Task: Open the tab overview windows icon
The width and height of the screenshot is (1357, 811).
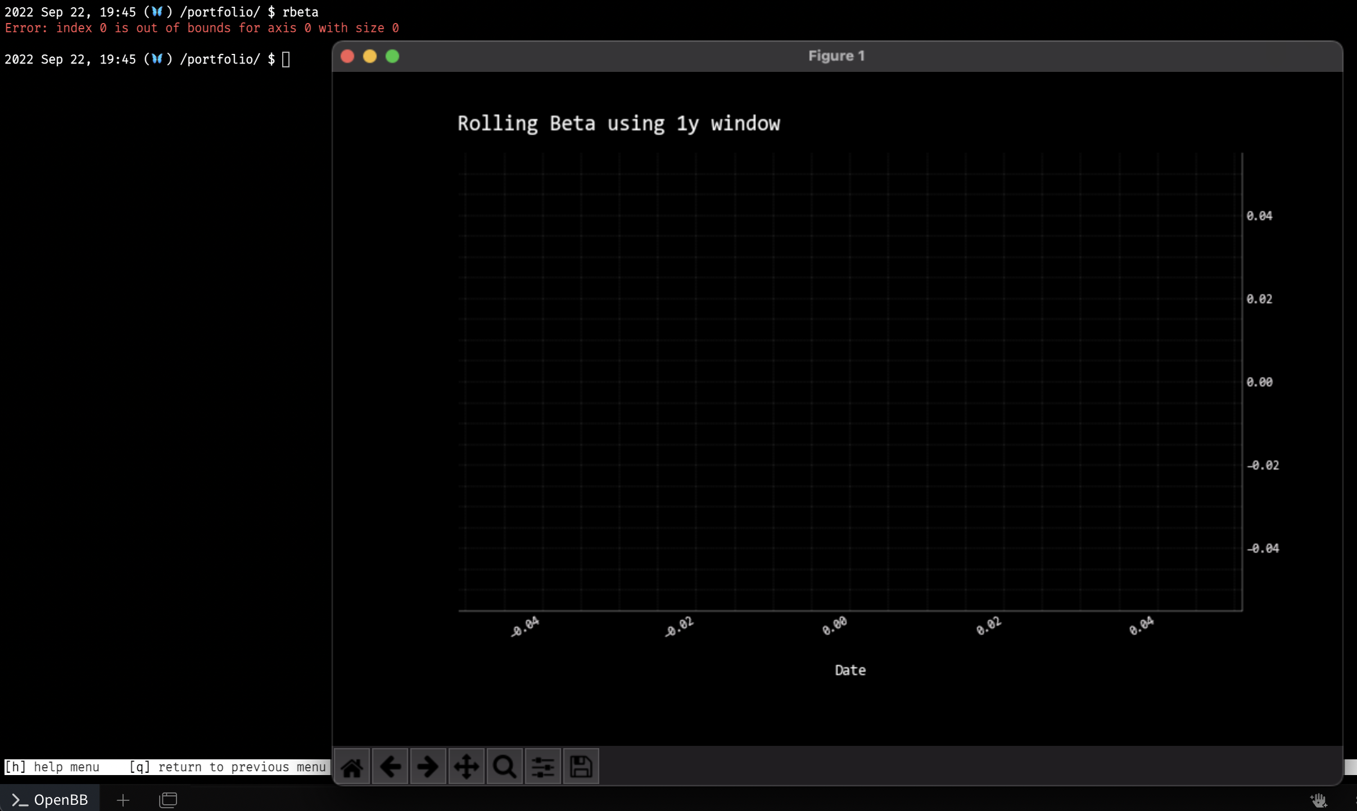Action: 168,800
